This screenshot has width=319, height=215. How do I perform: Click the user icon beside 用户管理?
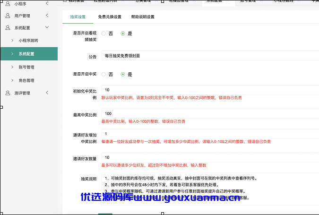tap(8, 16)
